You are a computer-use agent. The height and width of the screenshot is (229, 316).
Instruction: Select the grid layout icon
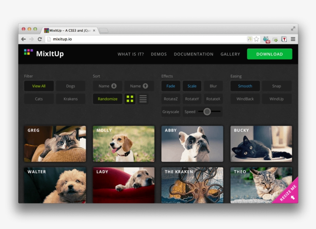130,98
